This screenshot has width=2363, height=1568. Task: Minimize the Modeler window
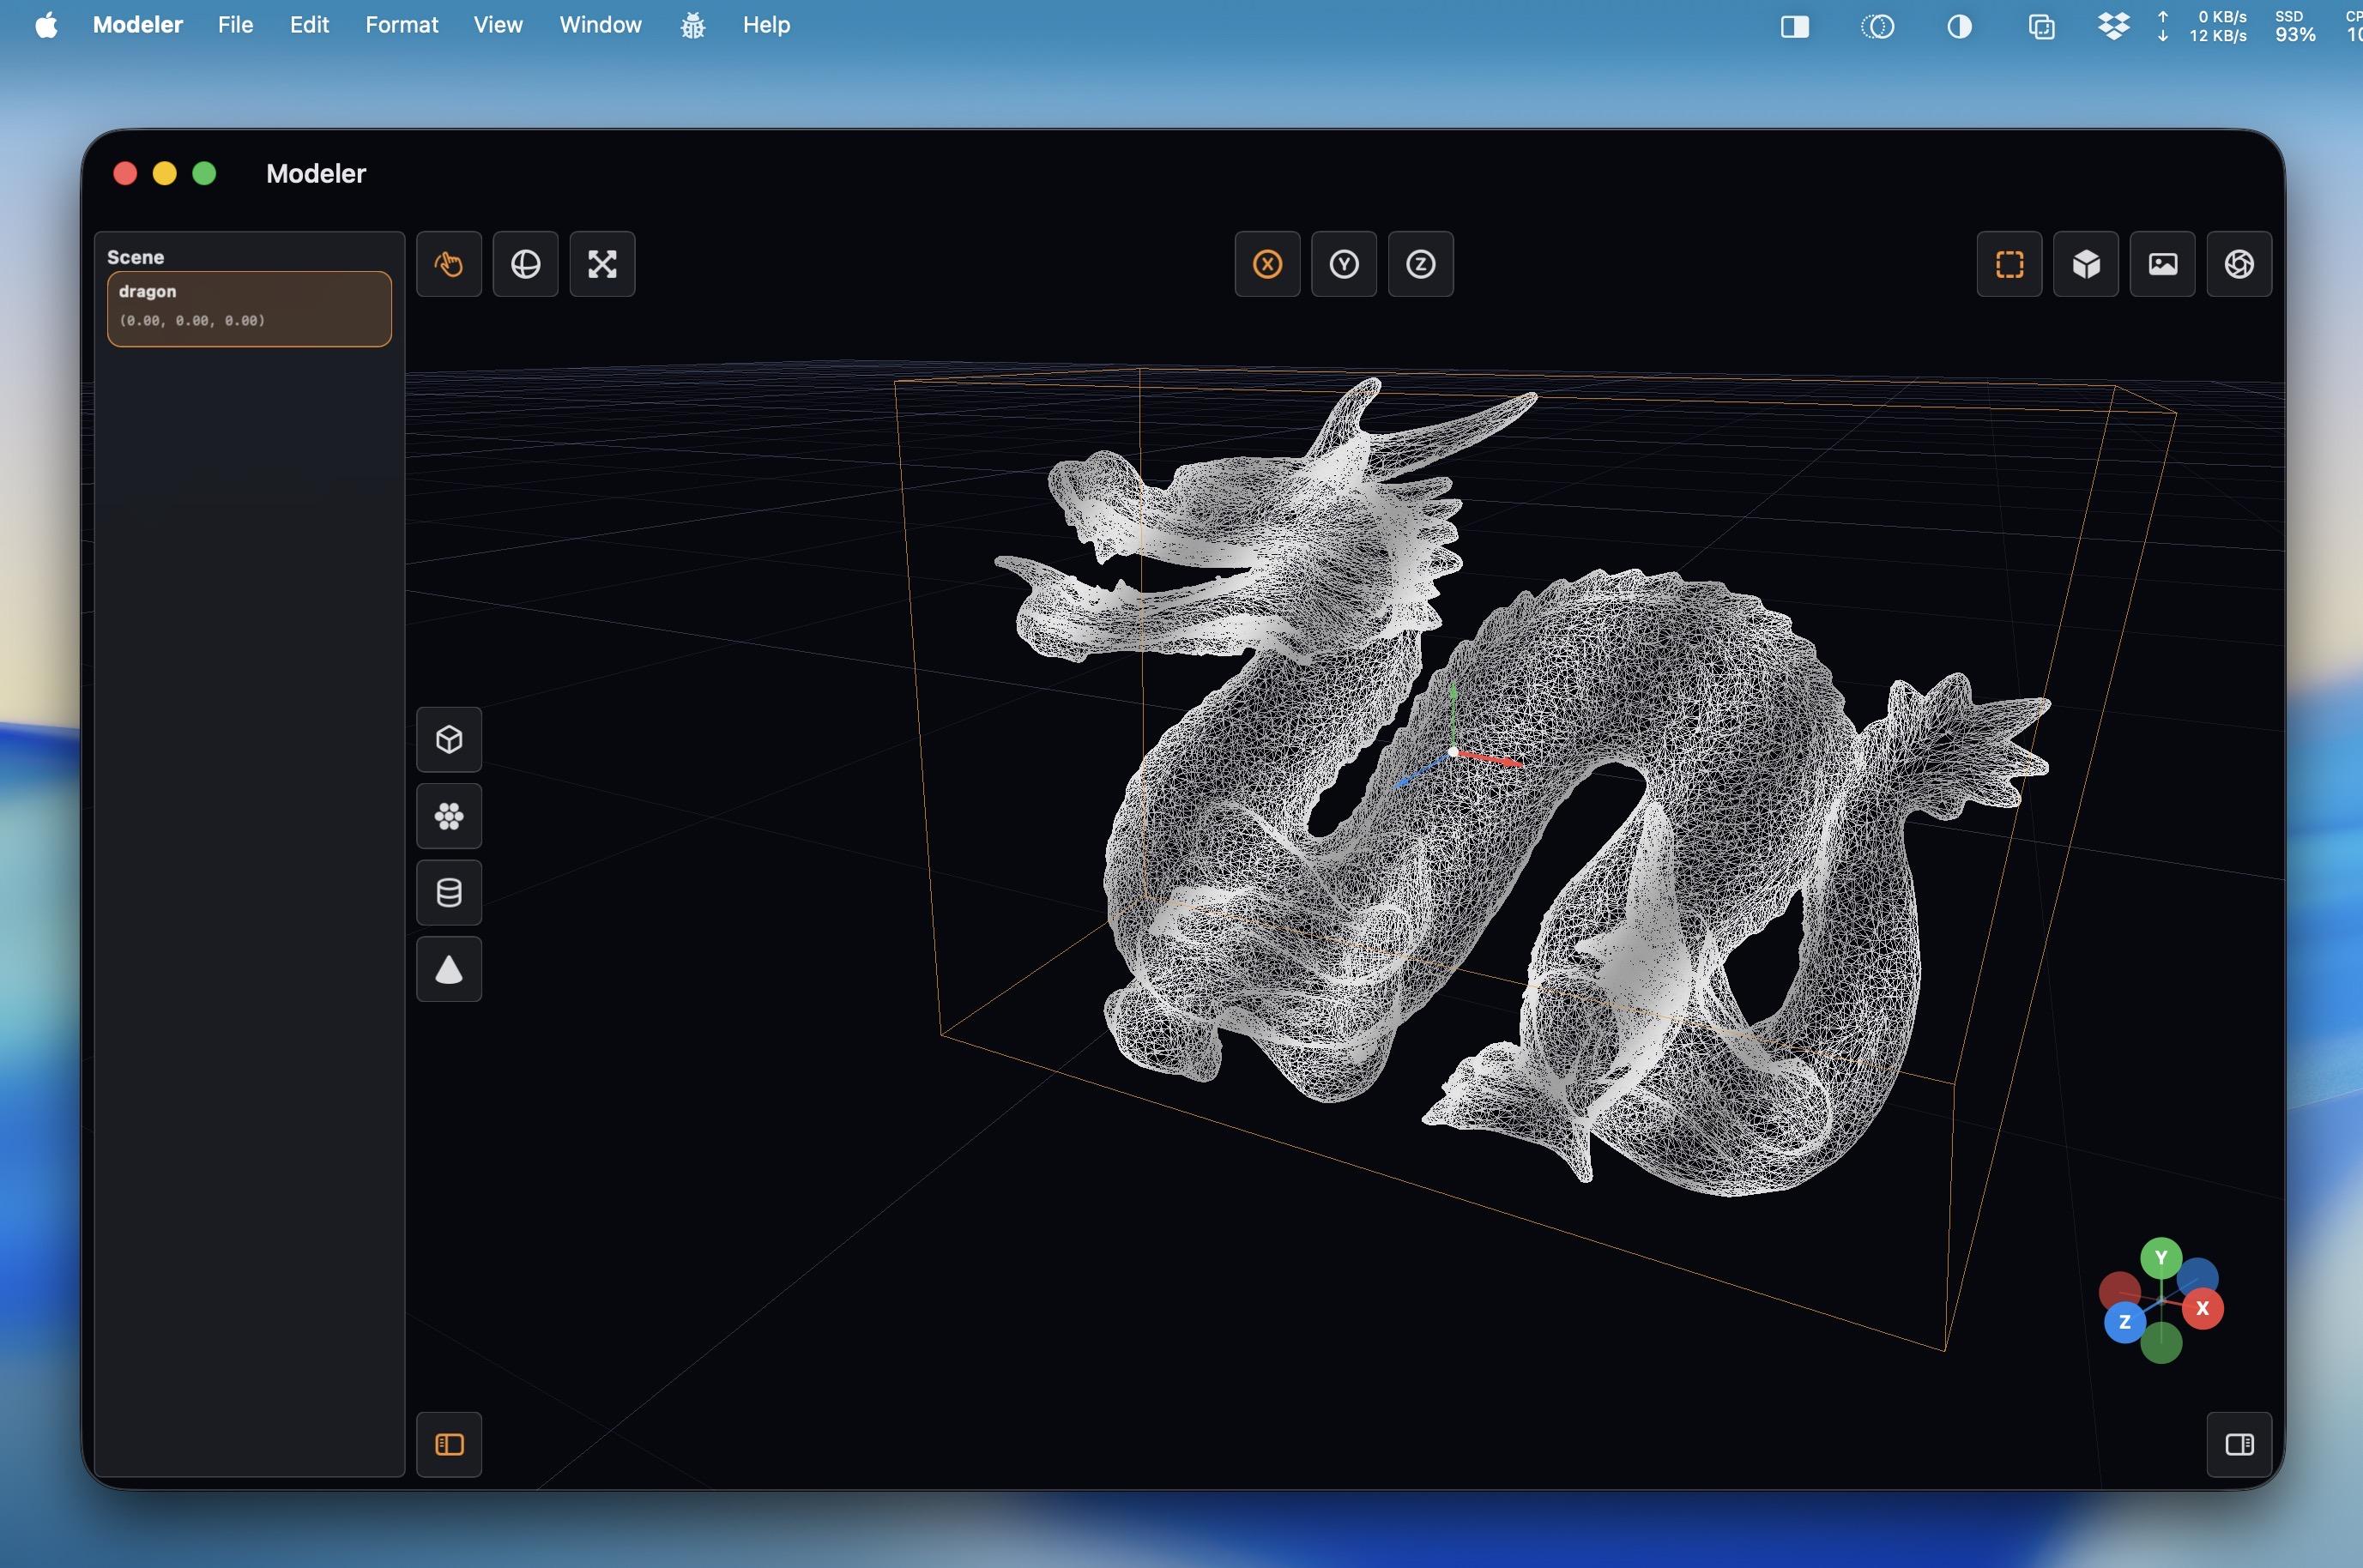(165, 174)
